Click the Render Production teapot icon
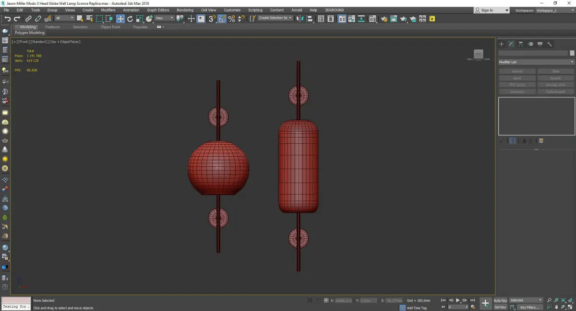Image resolution: width=576 pixels, height=311 pixels. 404,19
